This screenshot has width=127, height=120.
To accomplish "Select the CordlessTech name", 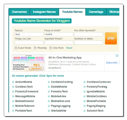I will point(24,87).
